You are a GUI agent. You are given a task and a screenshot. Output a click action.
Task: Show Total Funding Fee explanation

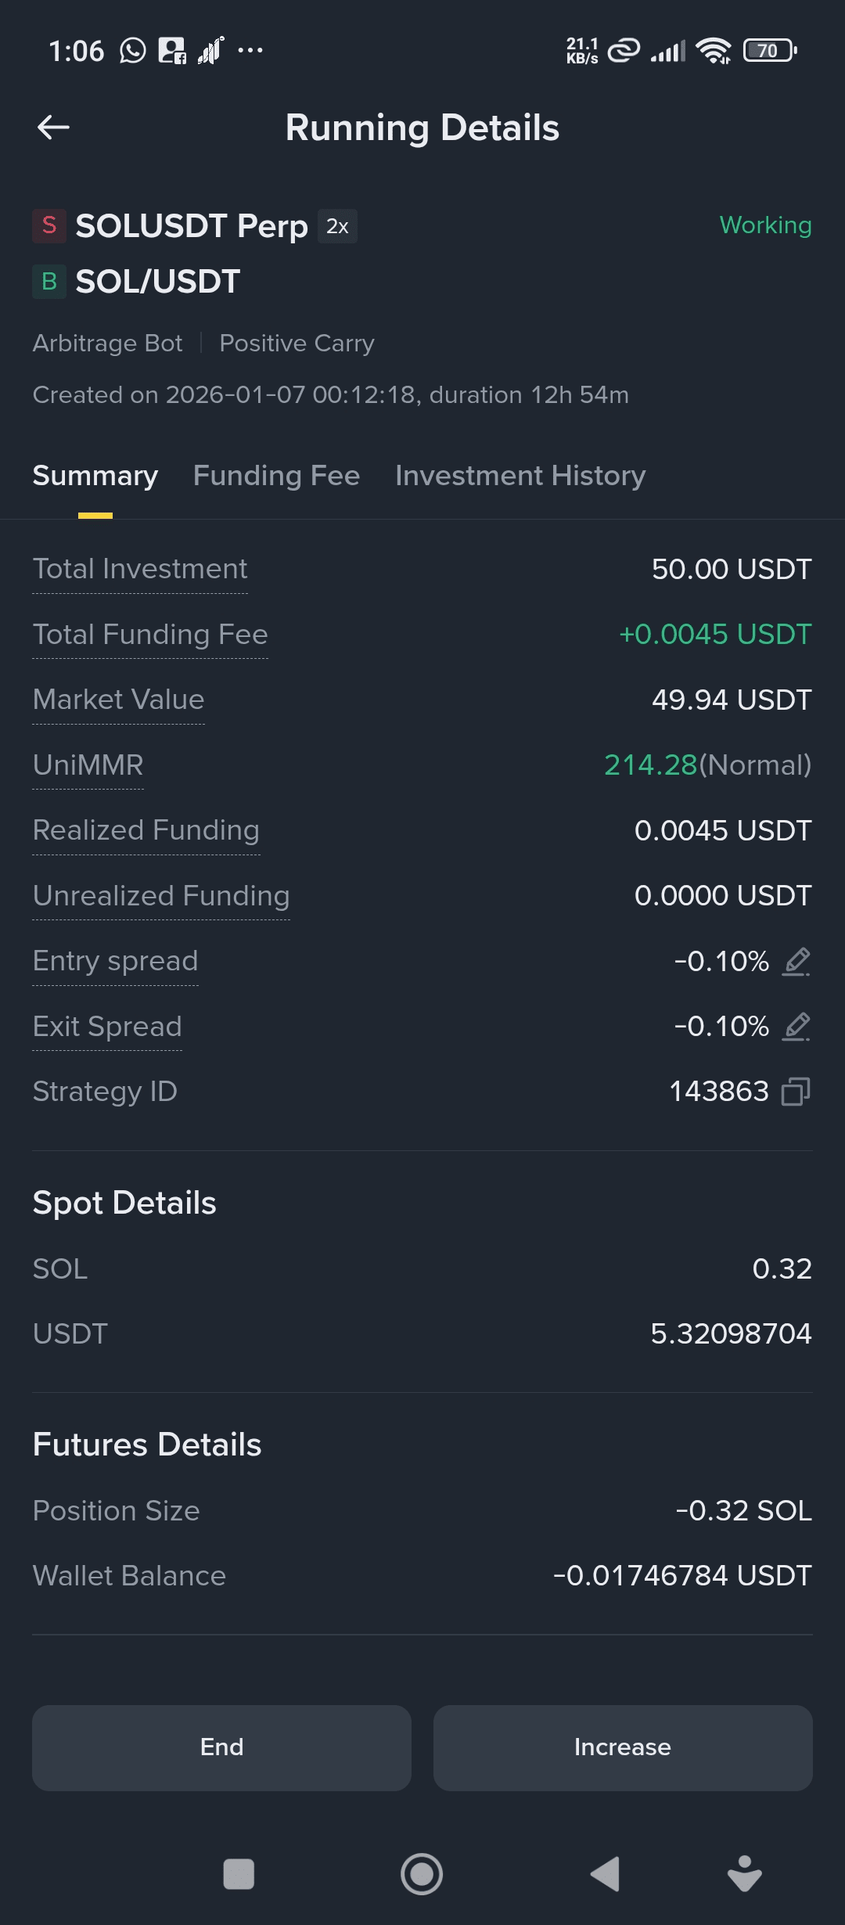pyautogui.click(x=150, y=635)
